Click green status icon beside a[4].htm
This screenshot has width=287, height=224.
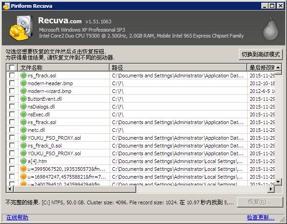23,161
